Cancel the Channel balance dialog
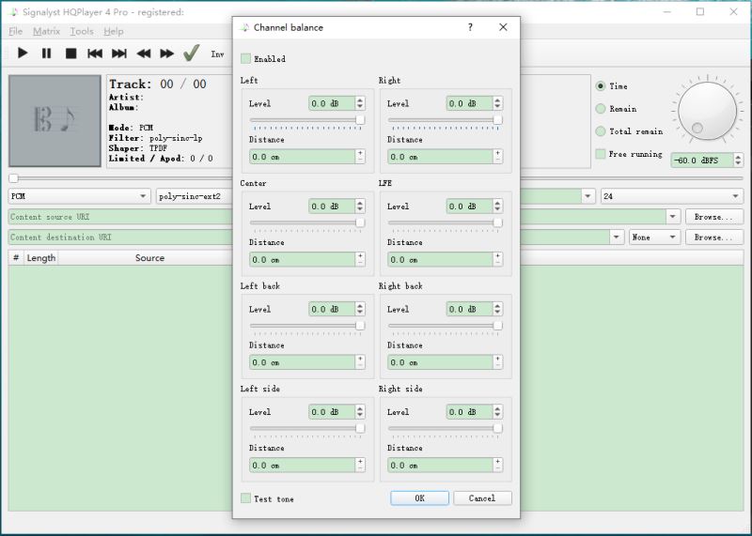Screen dimensions: 752x536 [482, 498]
